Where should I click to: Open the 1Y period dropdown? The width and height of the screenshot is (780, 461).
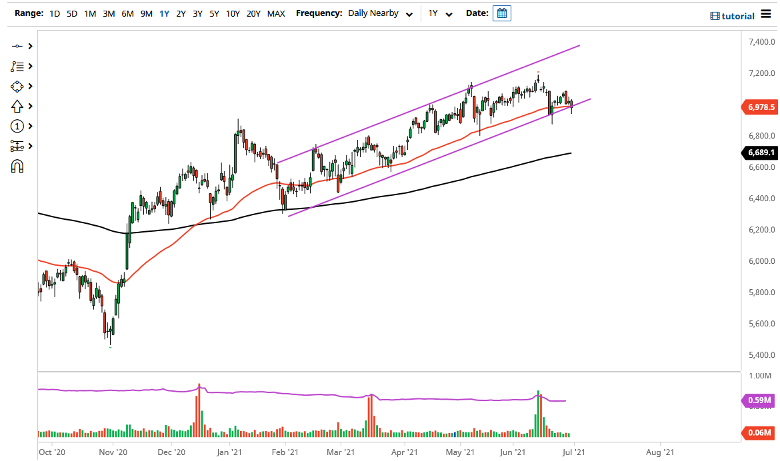tap(440, 13)
